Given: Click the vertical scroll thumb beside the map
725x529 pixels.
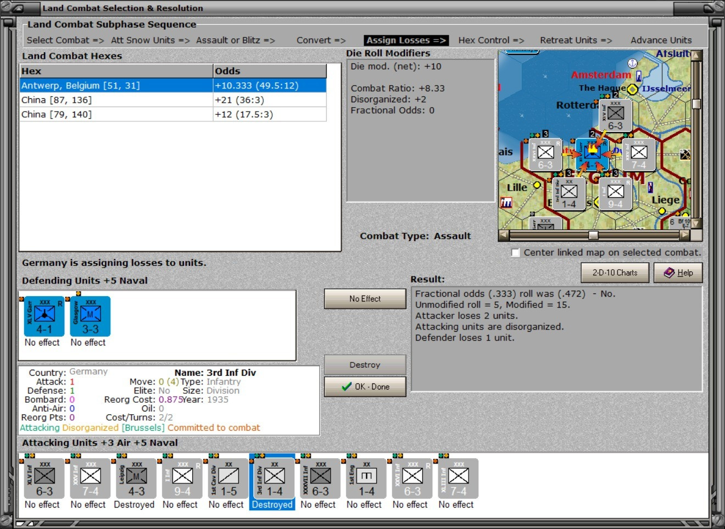Looking at the screenshot, I should click(697, 104).
